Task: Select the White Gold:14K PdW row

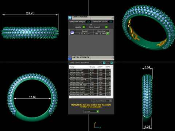Action: (x=90, y=95)
